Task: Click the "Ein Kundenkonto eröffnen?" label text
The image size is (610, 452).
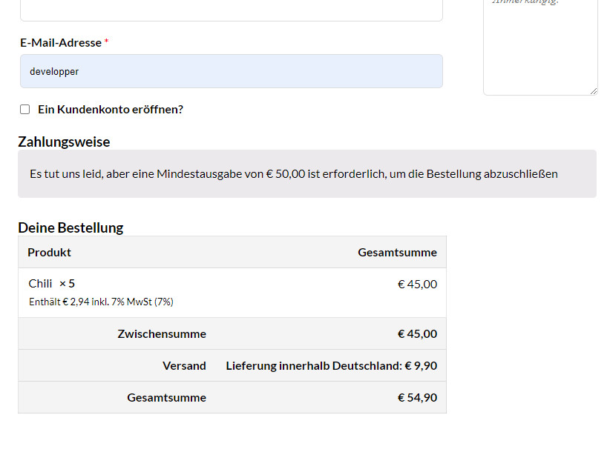Action: pos(111,110)
